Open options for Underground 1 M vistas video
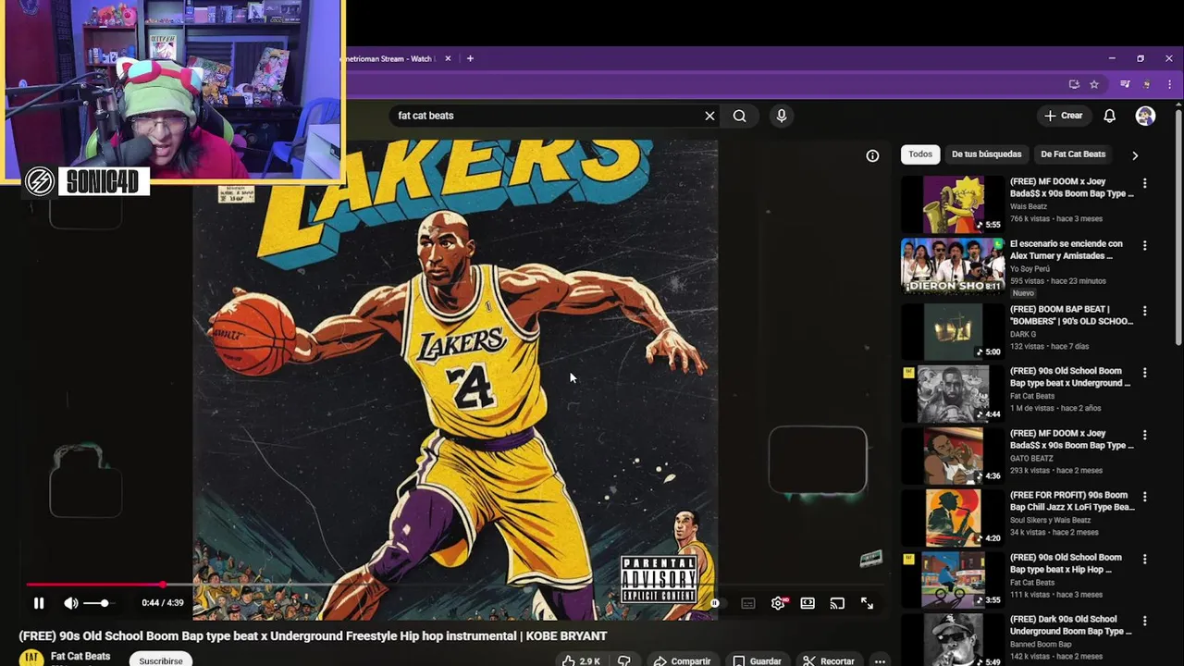 (1144, 373)
